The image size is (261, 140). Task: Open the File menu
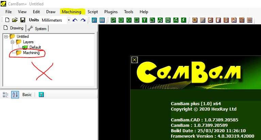click(x=8, y=12)
